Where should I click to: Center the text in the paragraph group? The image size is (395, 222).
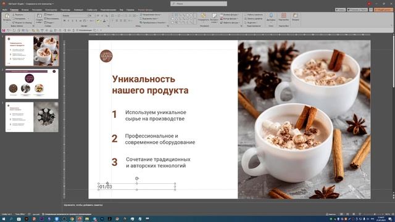click(117, 20)
